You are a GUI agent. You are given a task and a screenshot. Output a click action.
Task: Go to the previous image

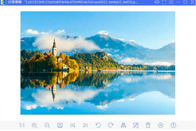[72, 125]
